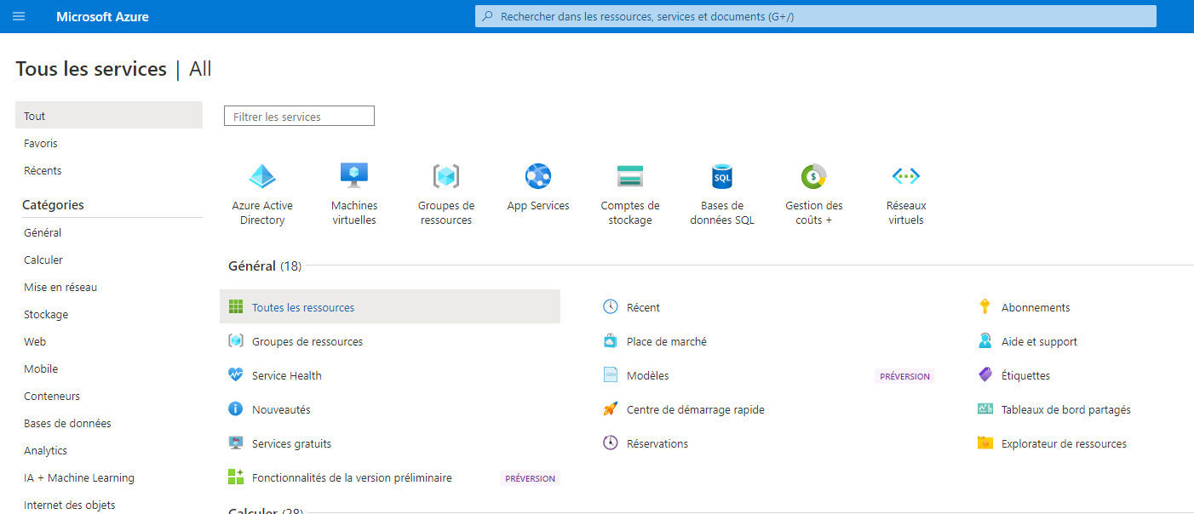Open Explorateur de ressources link
Viewport: 1194px width, 514px height.
pyautogui.click(x=1064, y=443)
